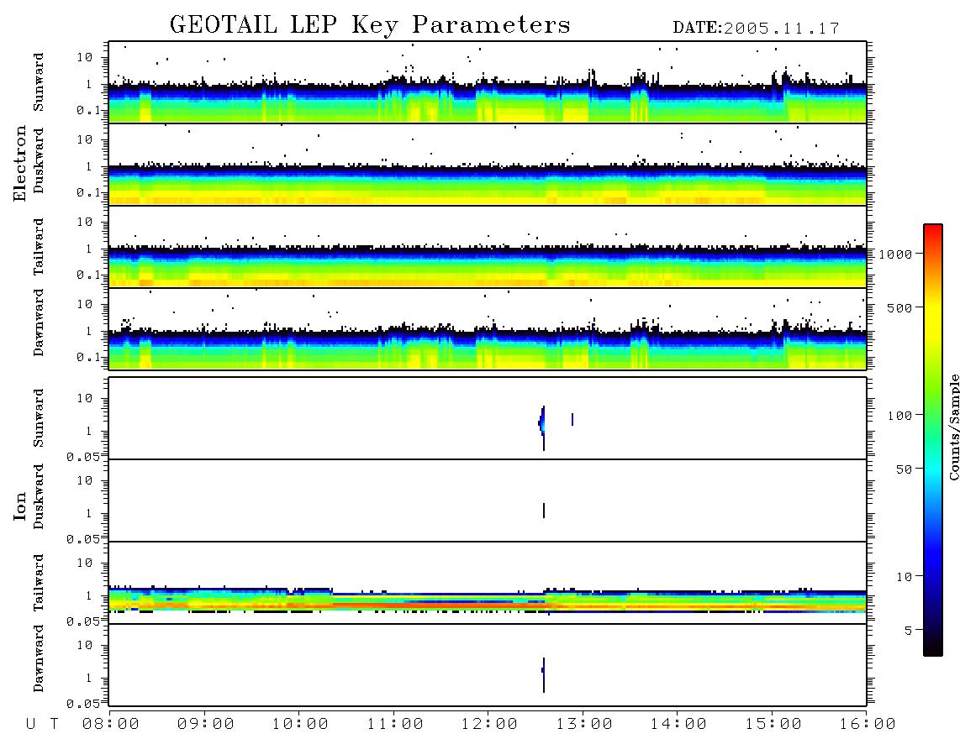Click the DATE:2005.11.17 label

tap(756, 29)
